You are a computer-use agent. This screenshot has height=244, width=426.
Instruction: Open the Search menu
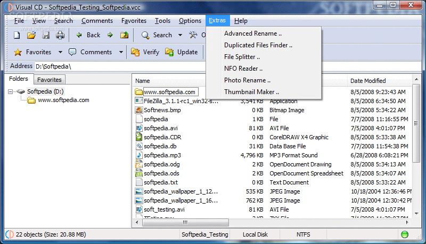(63, 21)
